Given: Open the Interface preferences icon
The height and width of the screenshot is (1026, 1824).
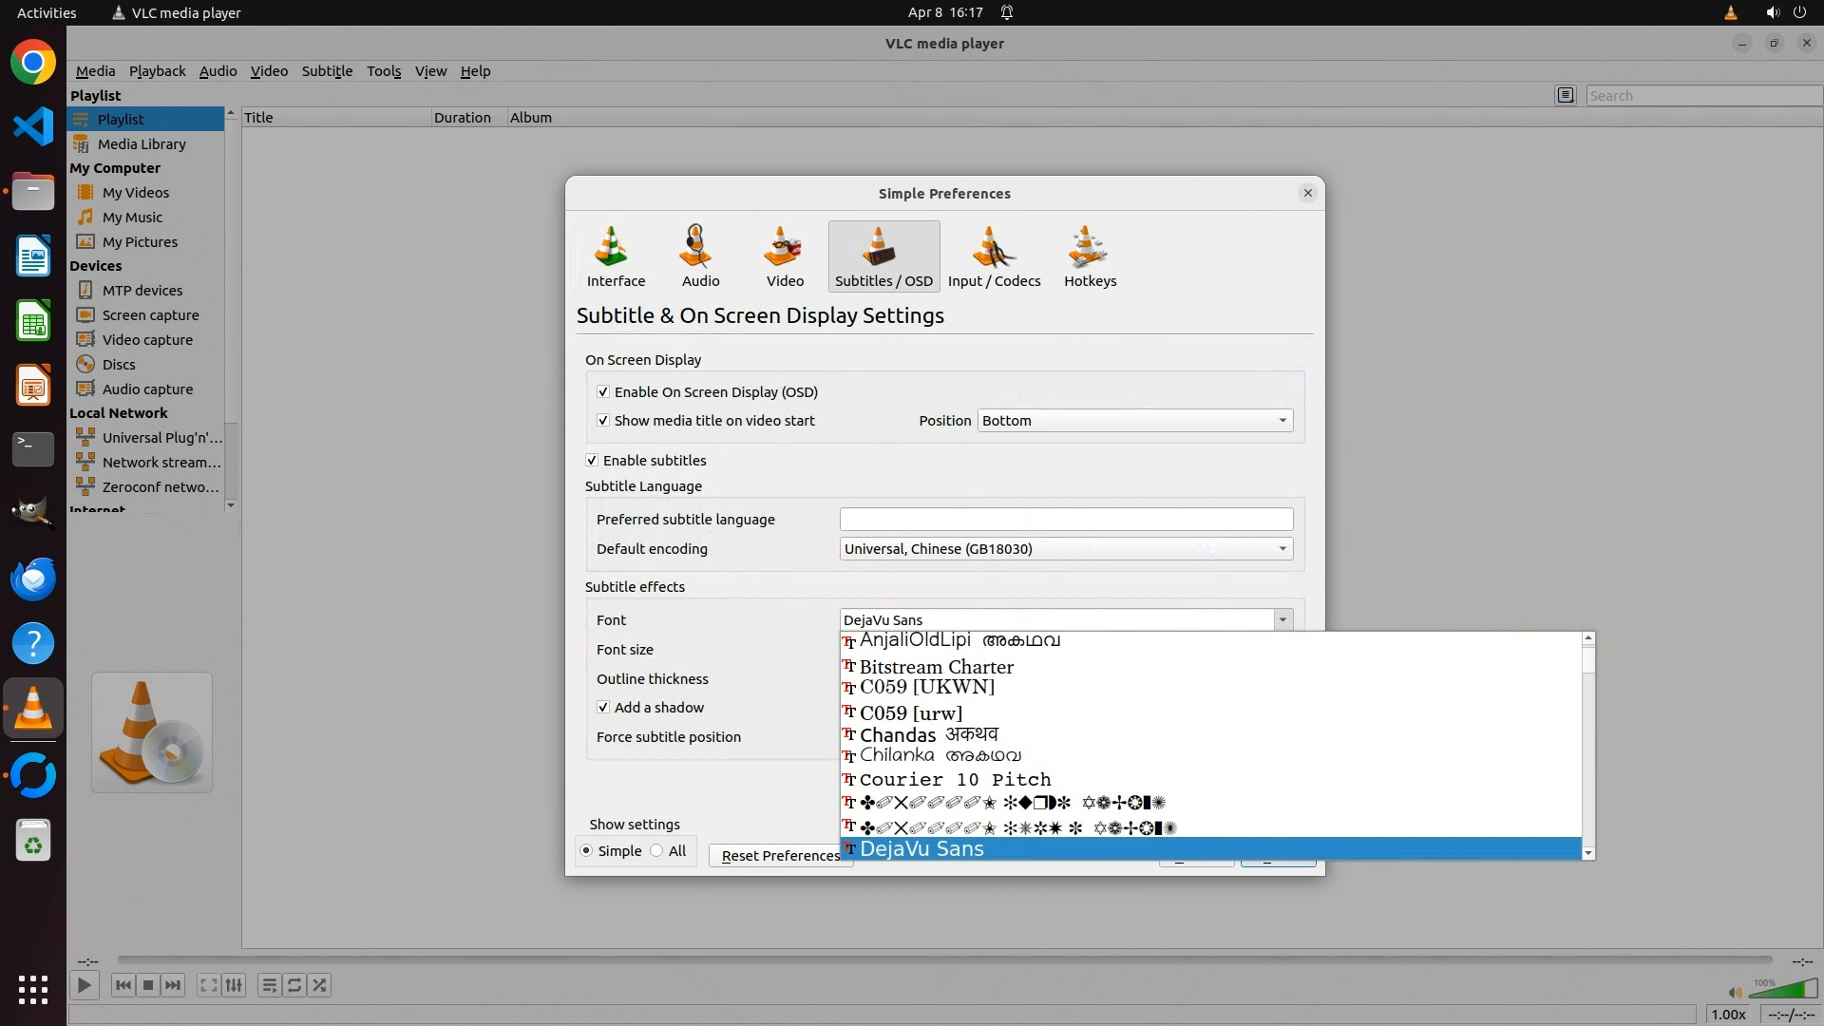Looking at the screenshot, I should point(615,256).
